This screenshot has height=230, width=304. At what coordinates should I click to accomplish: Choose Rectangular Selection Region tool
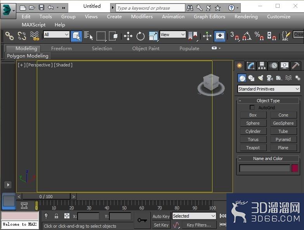(101, 36)
